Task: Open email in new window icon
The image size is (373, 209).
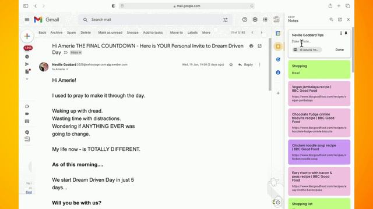Action: [x=259, y=46]
